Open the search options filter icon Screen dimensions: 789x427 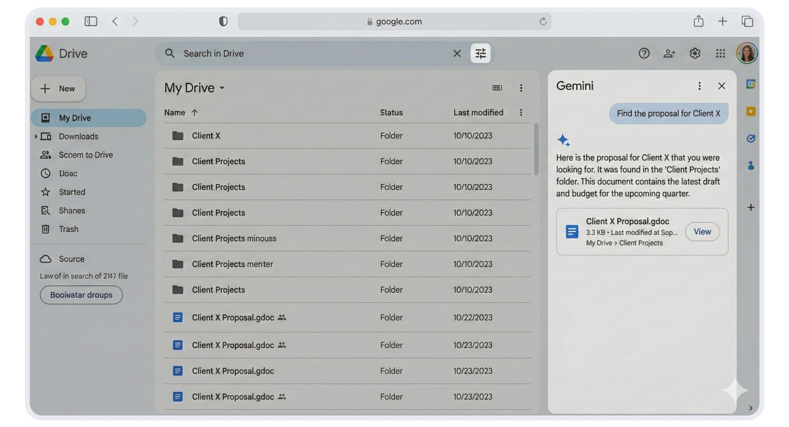pos(480,53)
